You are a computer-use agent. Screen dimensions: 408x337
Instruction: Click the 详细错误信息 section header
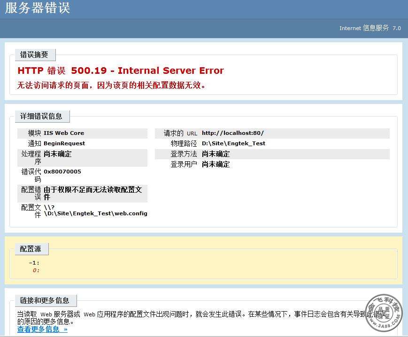click(42, 116)
